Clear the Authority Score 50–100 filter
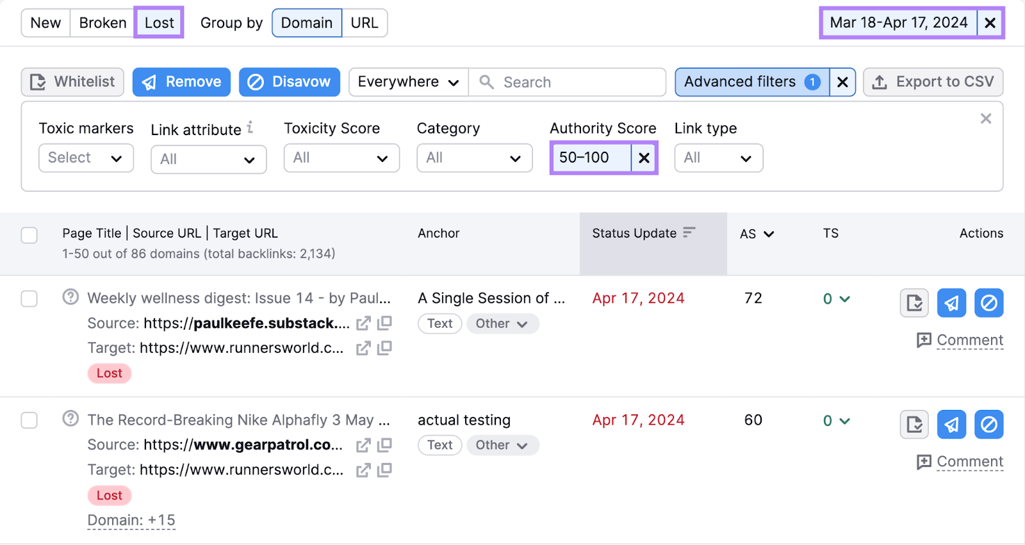The width and height of the screenshot is (1025, 545). coord(644,158)
